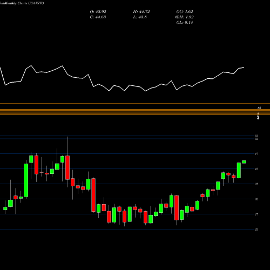Click the 22 price axis label
This screenshot has width=270, height=270.
coord(256,230)
